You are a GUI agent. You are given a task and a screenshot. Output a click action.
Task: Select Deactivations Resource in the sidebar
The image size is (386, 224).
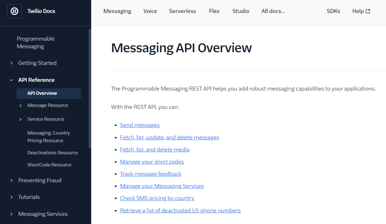click(52, 152)
